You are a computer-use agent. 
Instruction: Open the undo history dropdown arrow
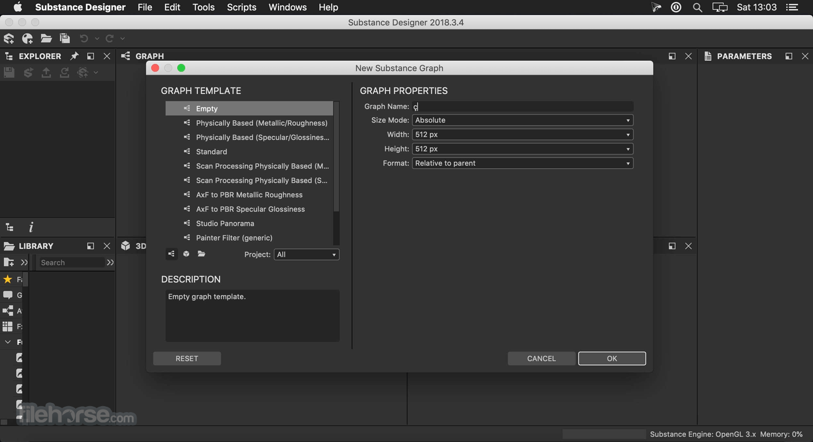tap(97, 39)
